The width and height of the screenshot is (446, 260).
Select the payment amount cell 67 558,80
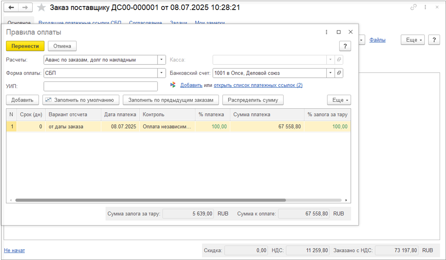click(x=267, y=127)
